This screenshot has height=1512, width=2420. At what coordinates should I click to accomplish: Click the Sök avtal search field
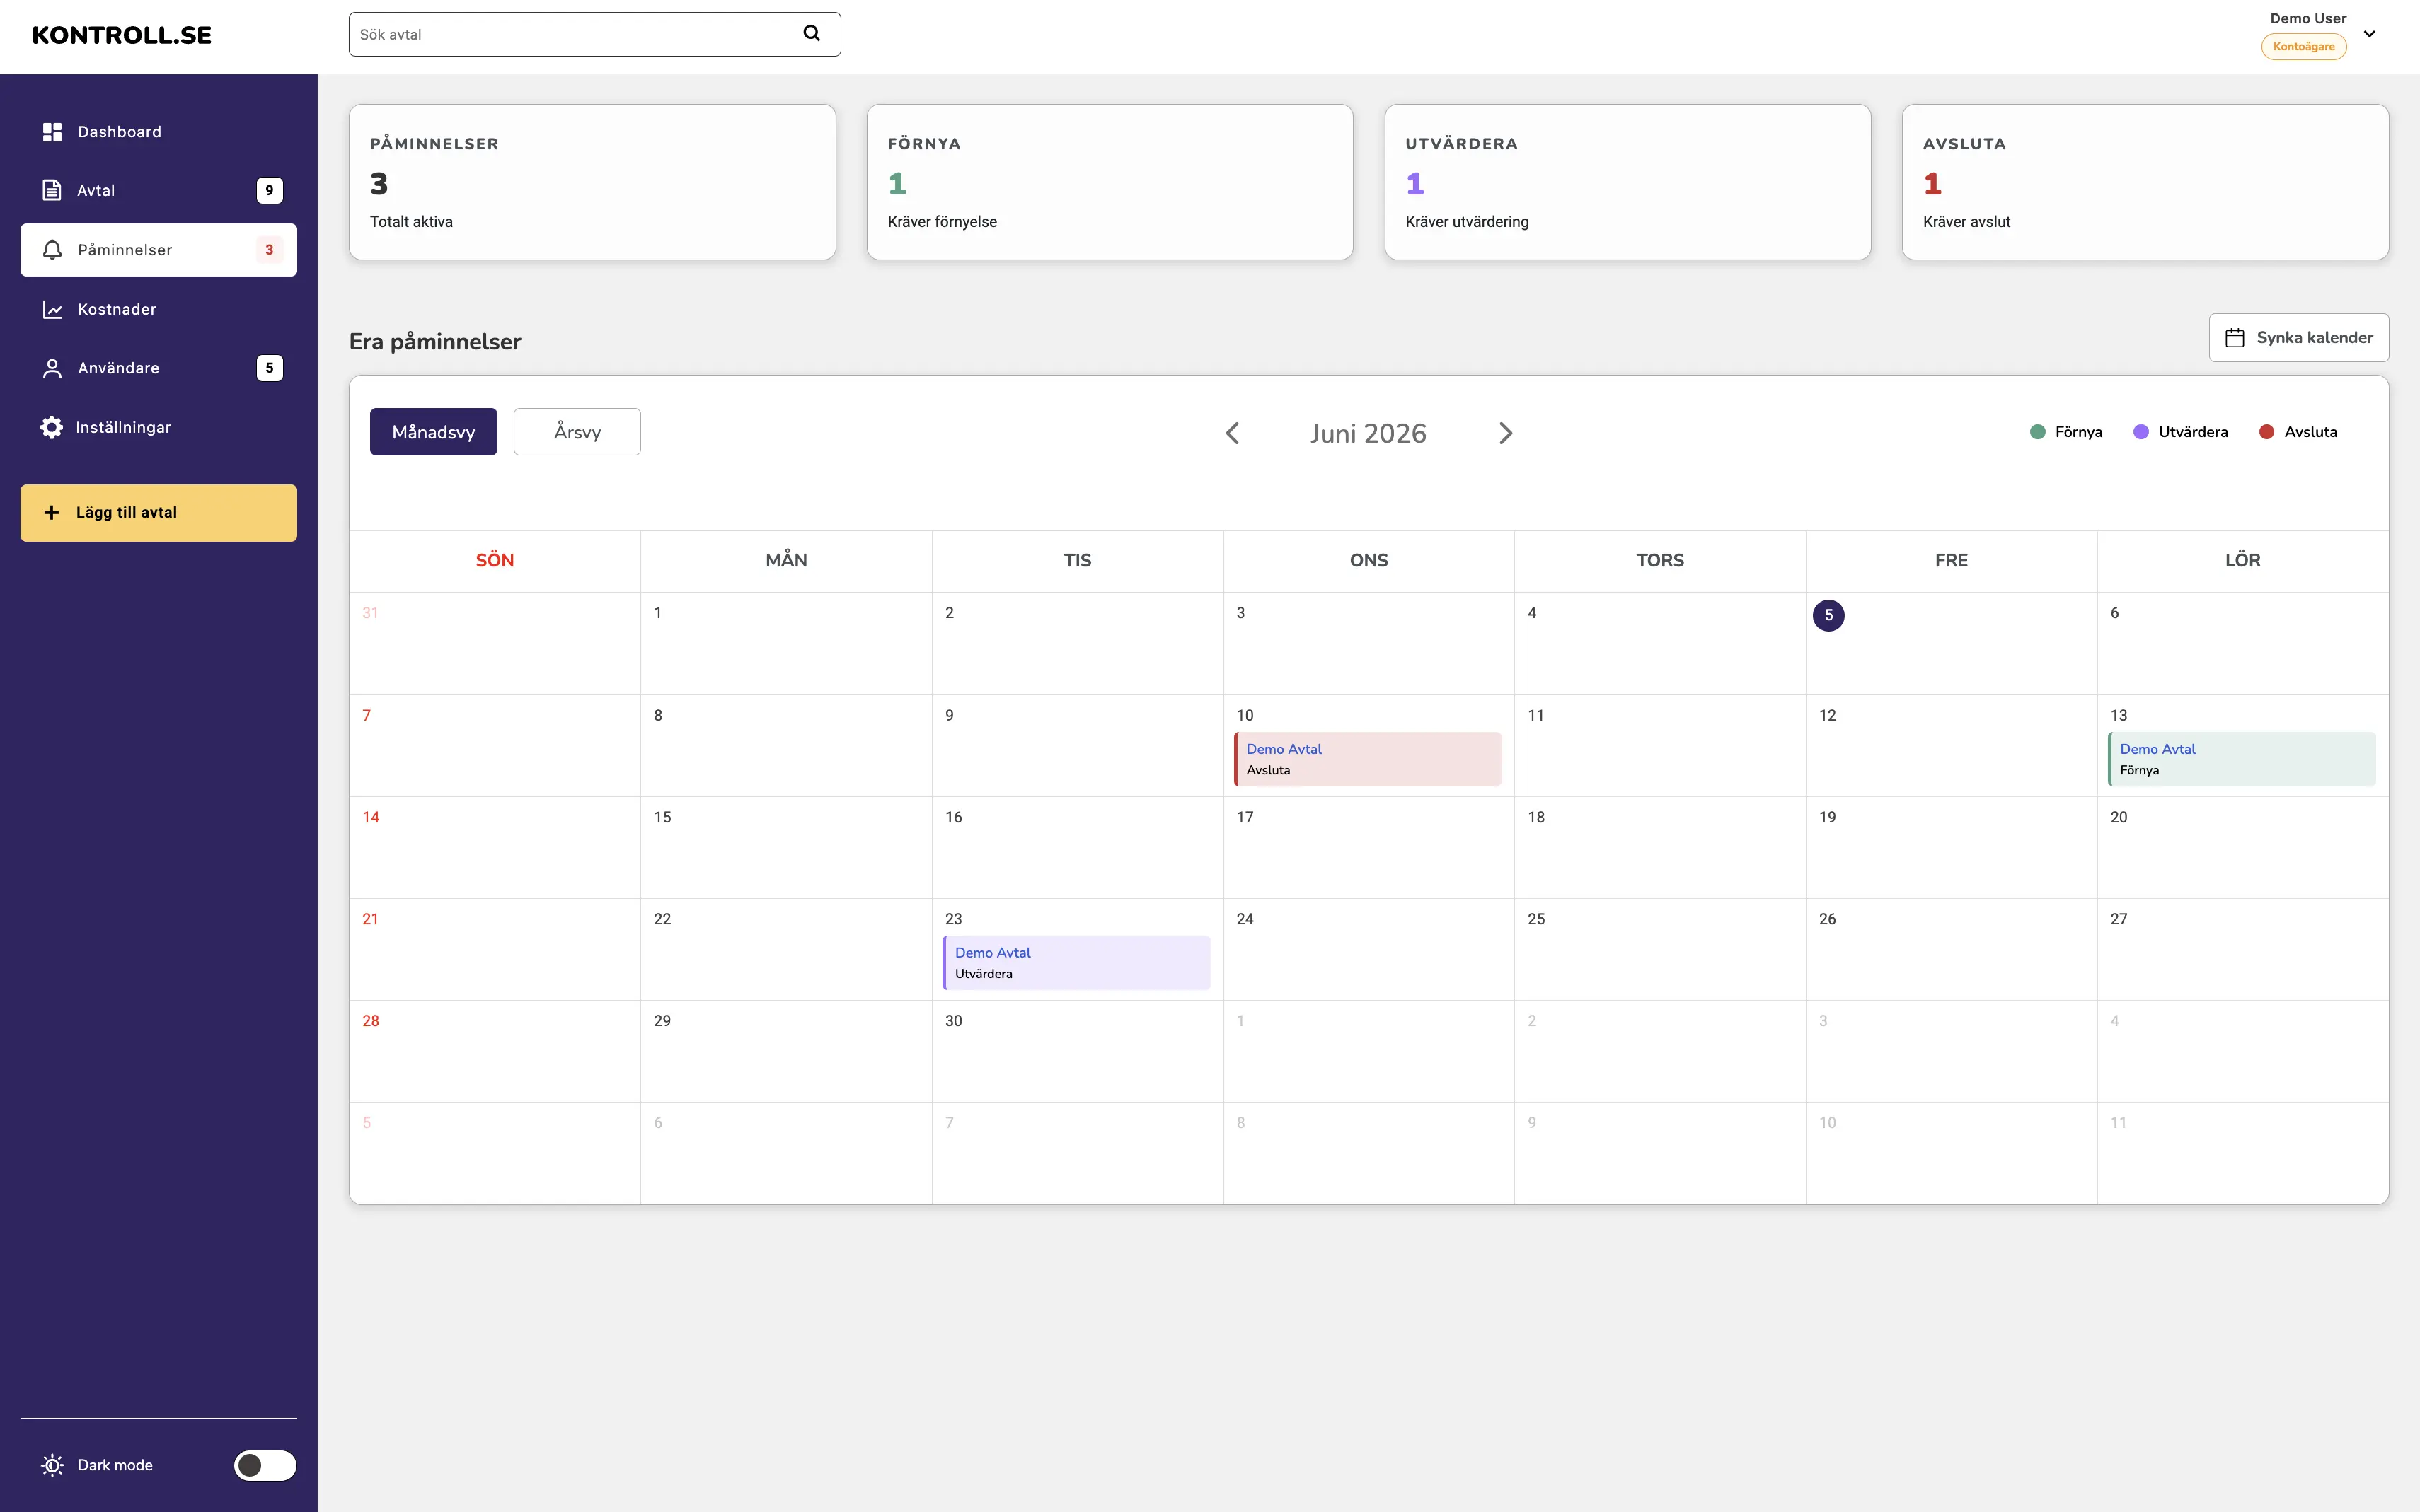coord(594,34)
